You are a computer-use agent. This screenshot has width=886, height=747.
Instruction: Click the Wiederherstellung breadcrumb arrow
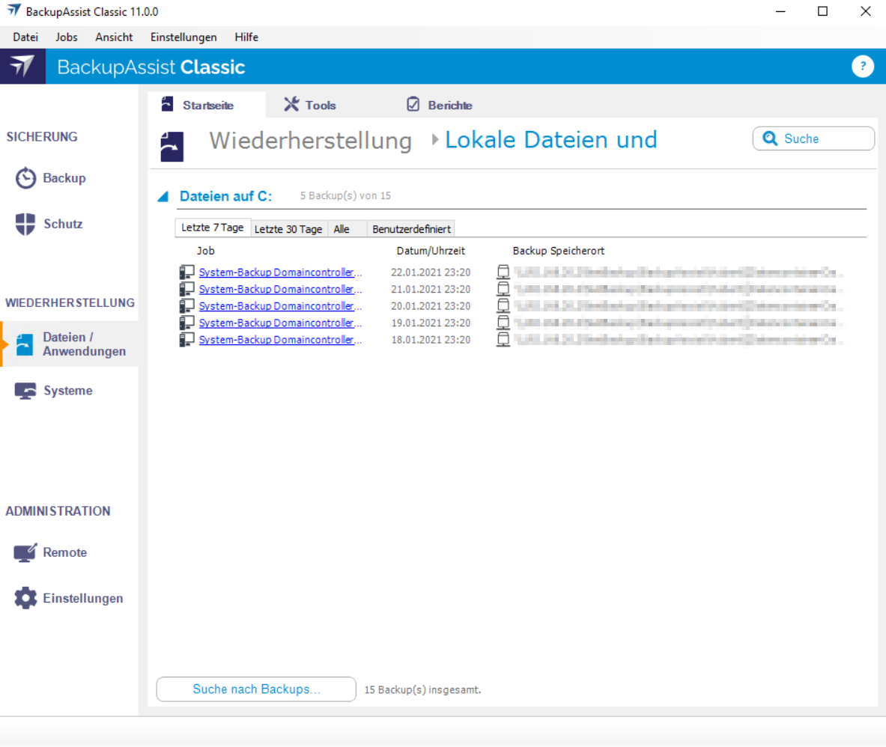(x=435, y=140)
